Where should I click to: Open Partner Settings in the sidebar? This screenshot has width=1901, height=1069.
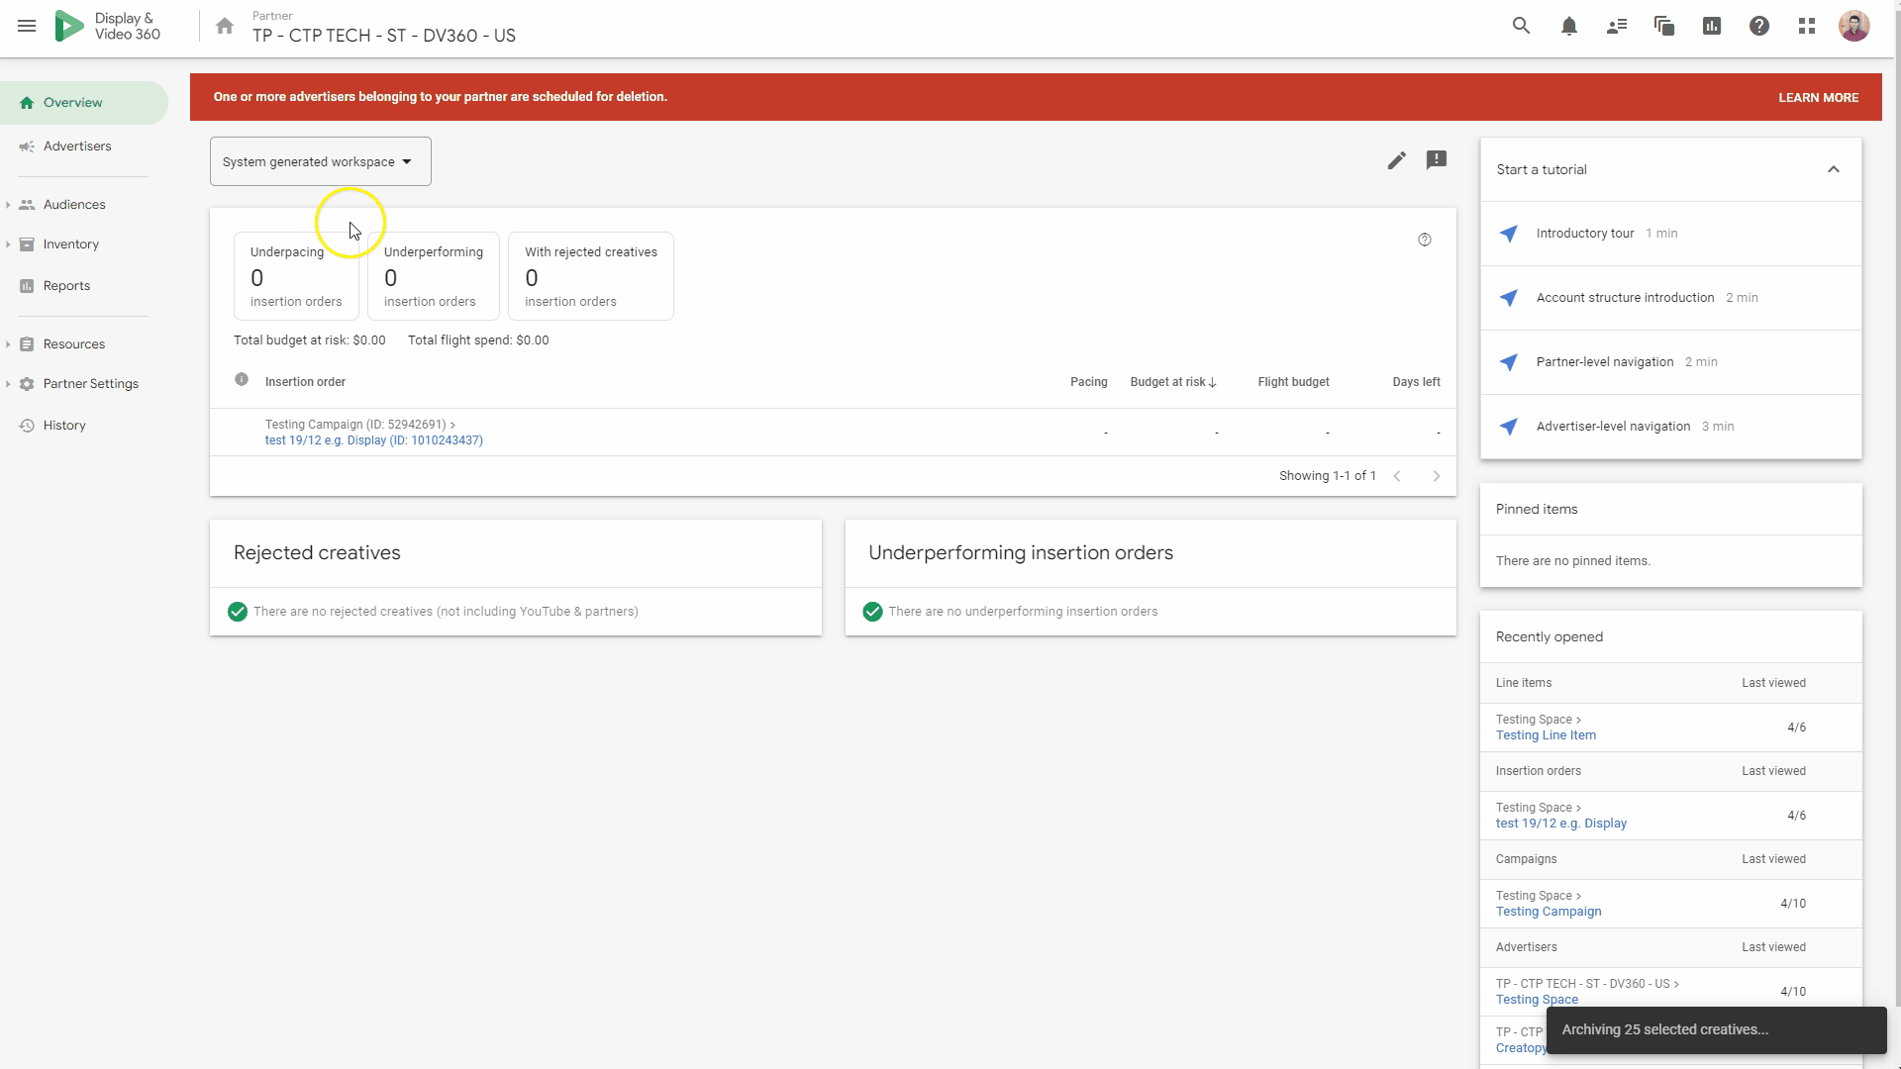pos(91,384)
